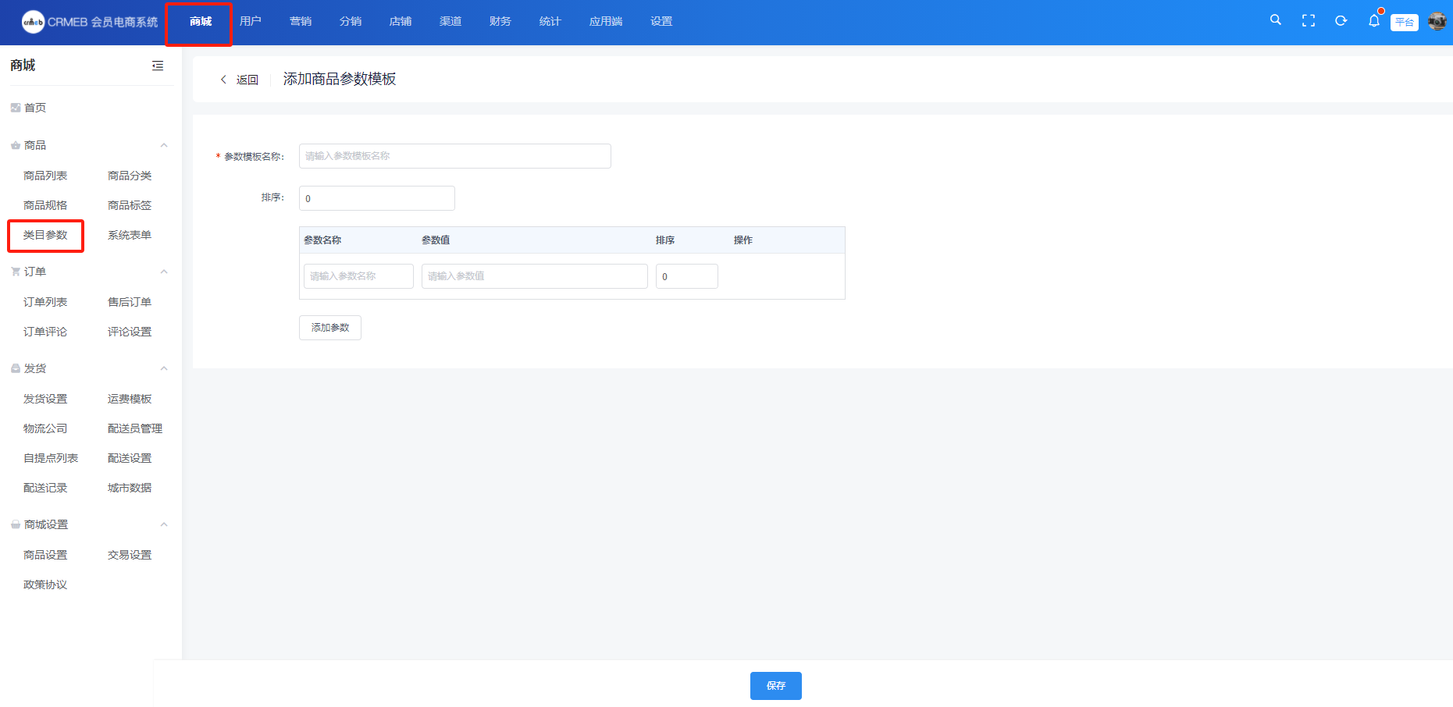
Task: Collapse the 发货 menu group
Action: click(x=164, y=368)
